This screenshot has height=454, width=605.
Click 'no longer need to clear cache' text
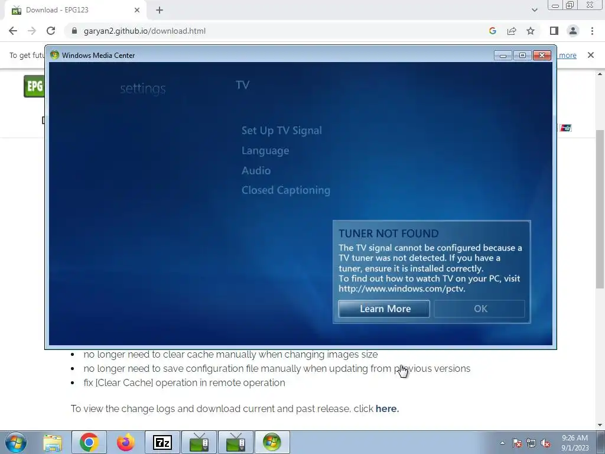coord(230,355)
